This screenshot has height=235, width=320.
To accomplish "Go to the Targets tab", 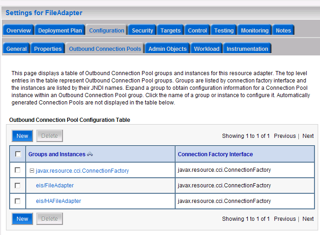I will (171, 30).
